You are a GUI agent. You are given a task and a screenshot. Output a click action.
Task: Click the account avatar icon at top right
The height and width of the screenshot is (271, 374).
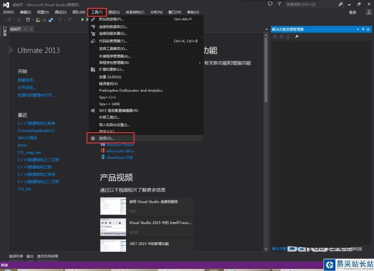click(369, 12)
